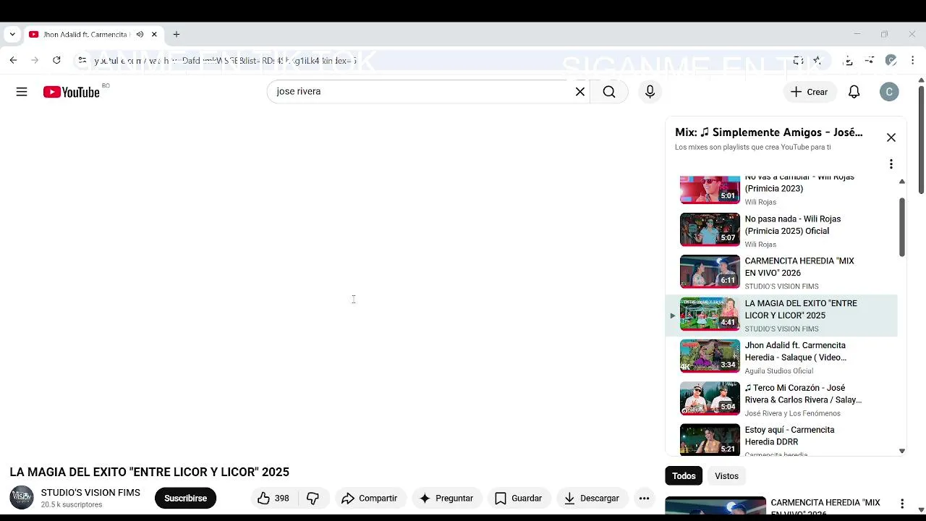This screenshot has width=926, height=521.
Task: Click the 20.5 k suscriptores text
Action: tap(72, 505)
